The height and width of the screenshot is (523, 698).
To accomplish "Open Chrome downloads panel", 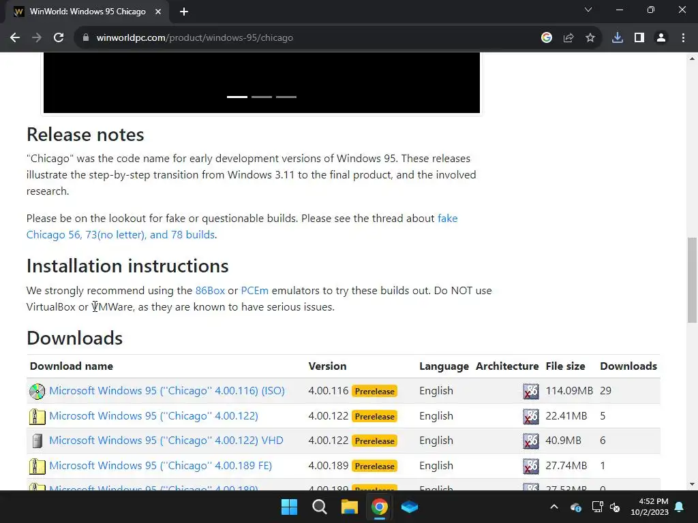I will point(618,38).
